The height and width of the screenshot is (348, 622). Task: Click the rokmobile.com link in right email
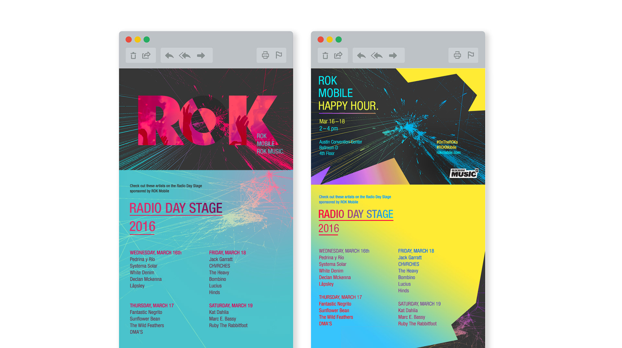448,152
